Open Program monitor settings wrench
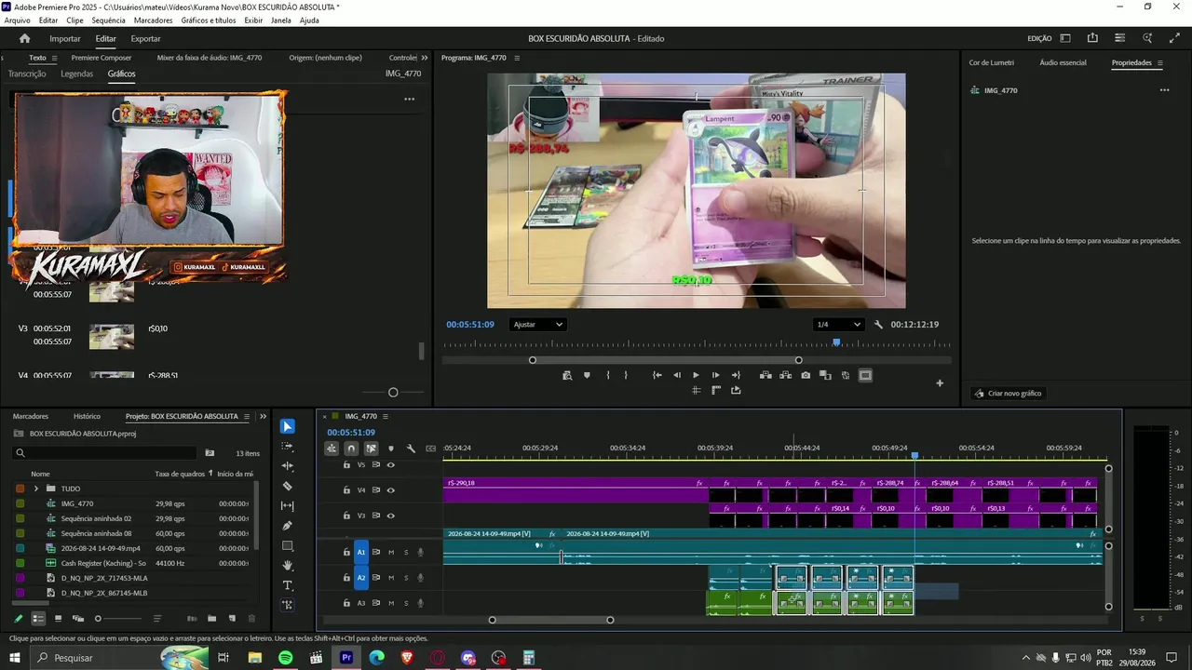Screen dimensions: 1192x670 878,325
